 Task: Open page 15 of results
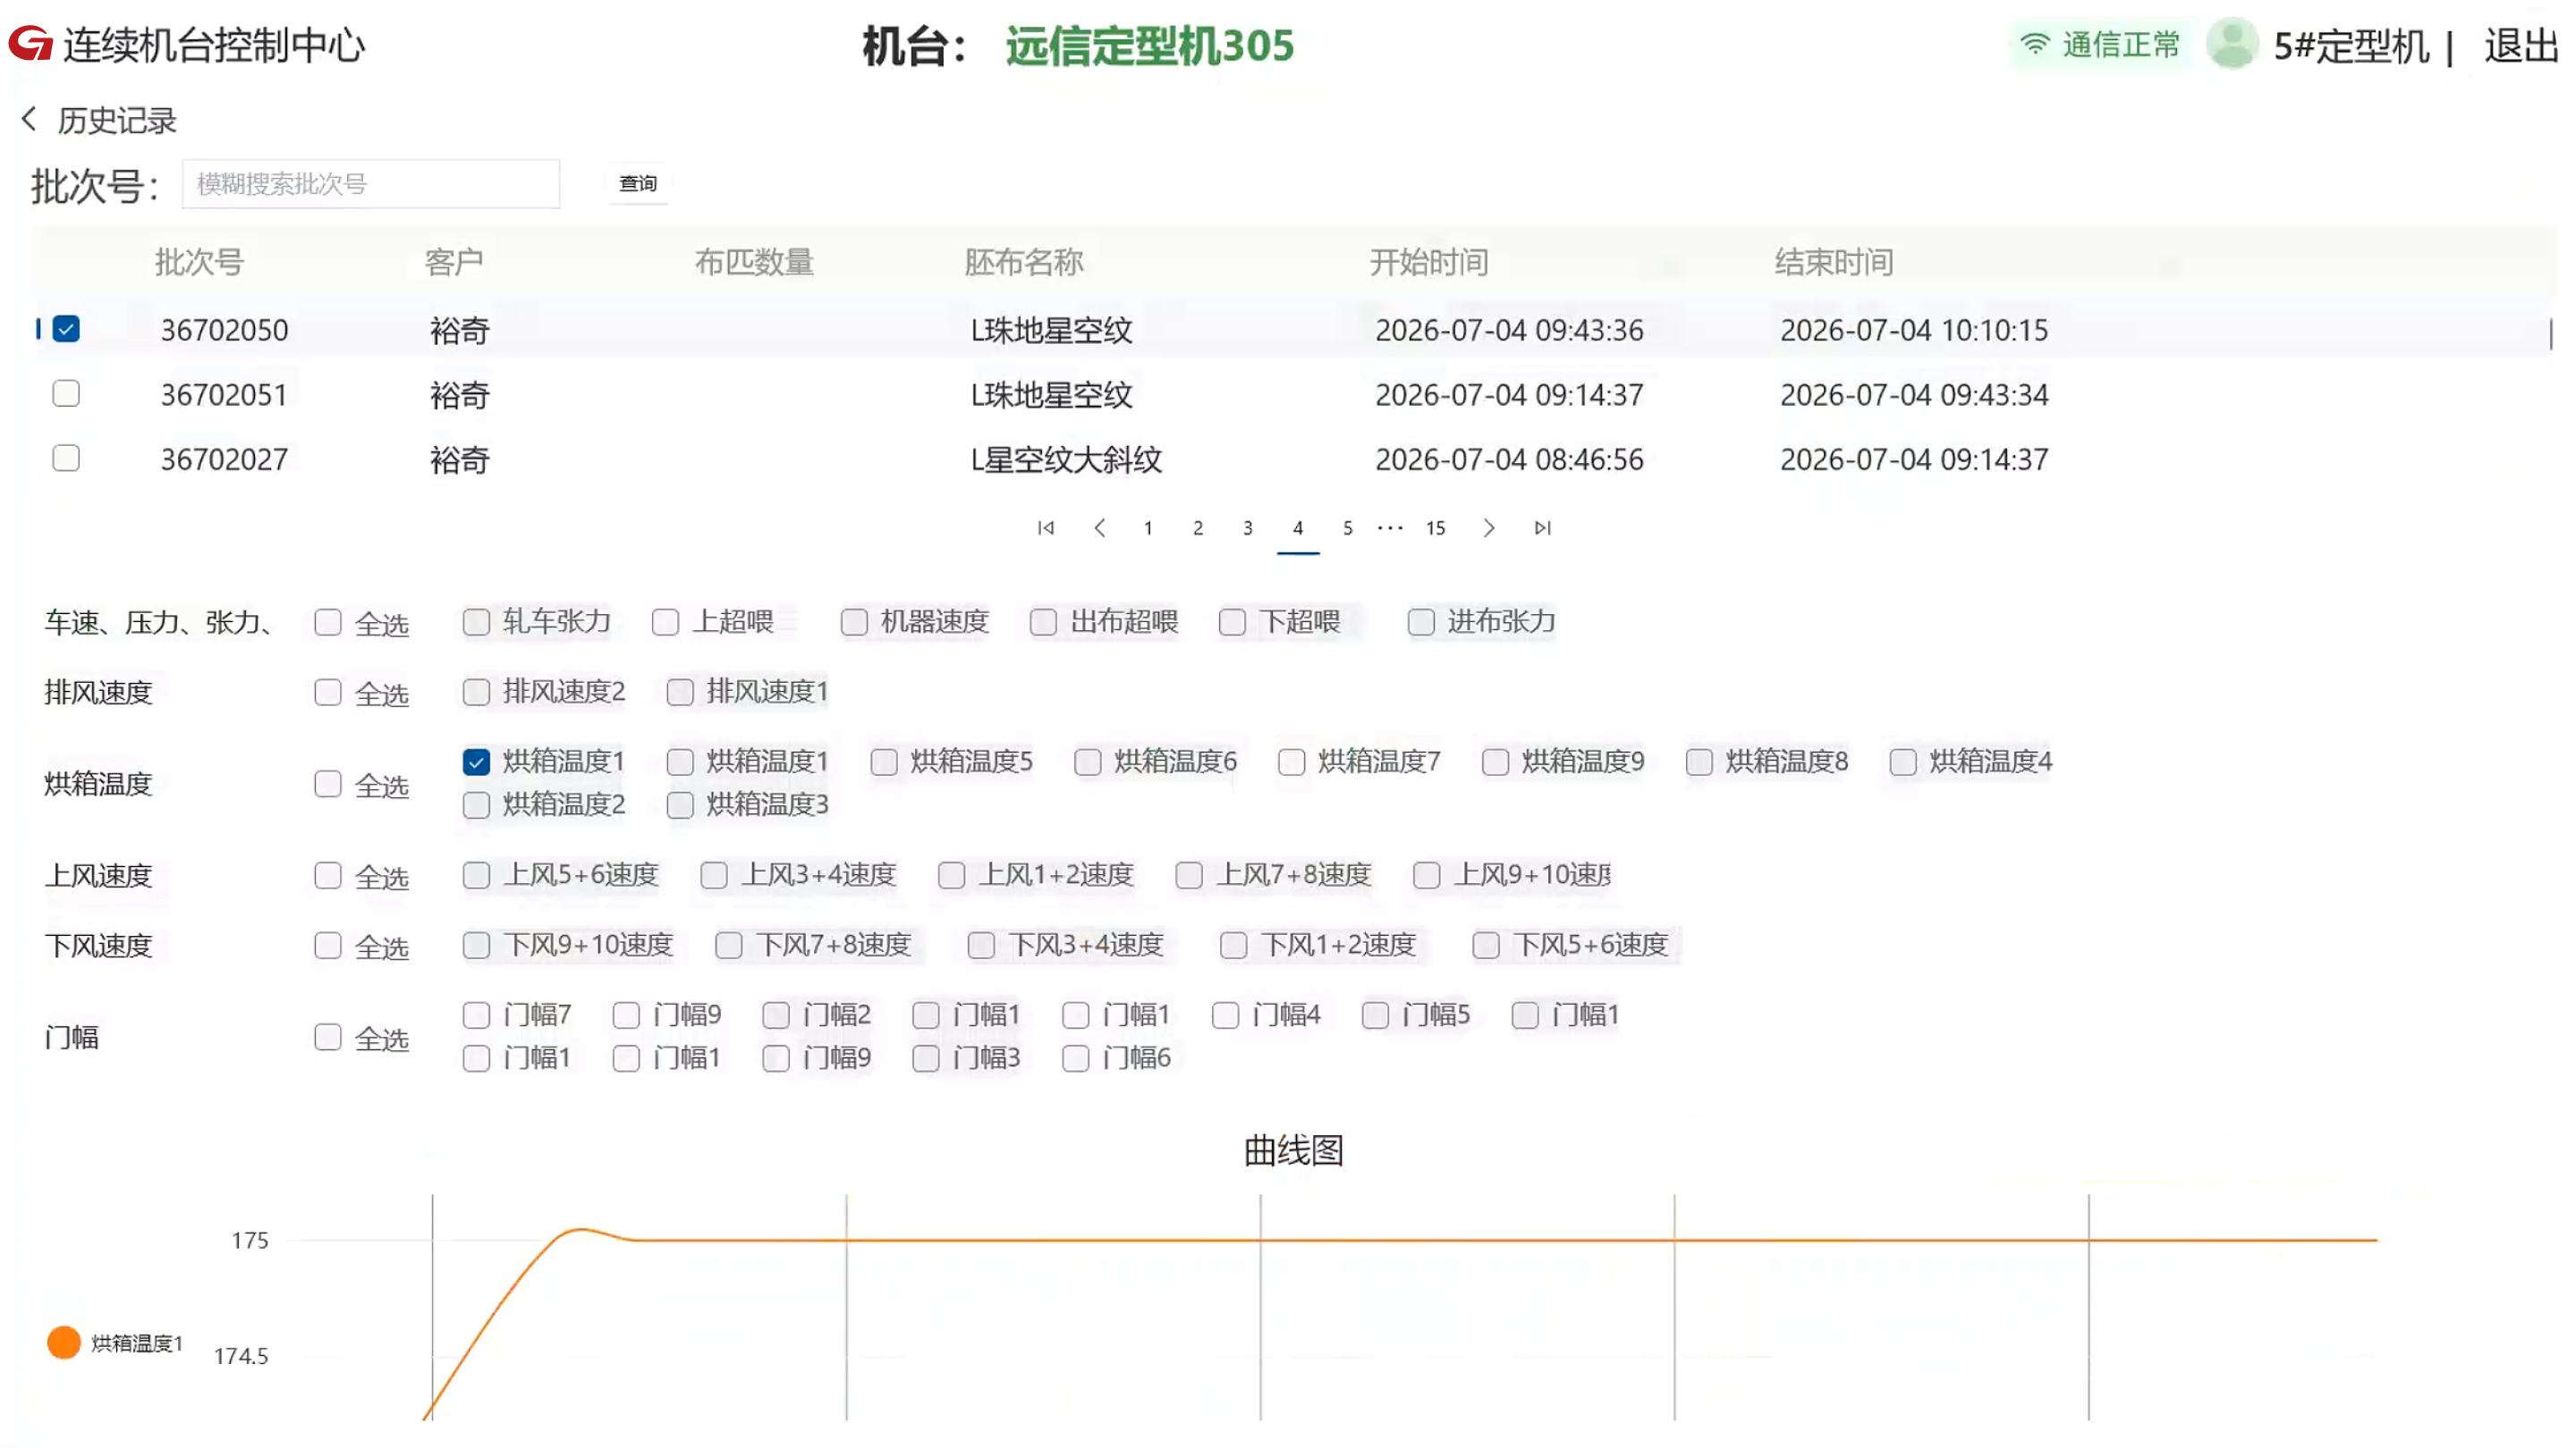coord(1436,527)
